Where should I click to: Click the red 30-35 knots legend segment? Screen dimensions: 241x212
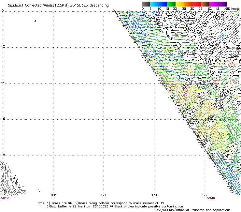197,4
